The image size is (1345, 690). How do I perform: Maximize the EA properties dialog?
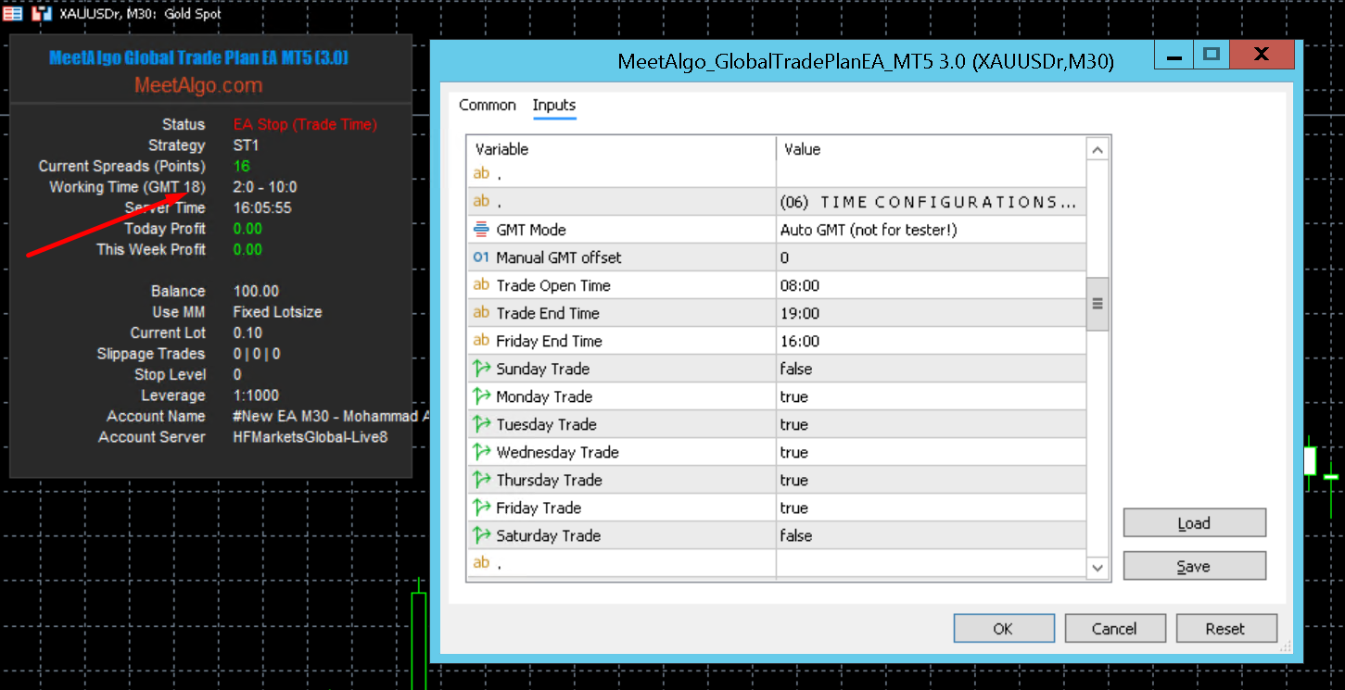coord(1211,55)
